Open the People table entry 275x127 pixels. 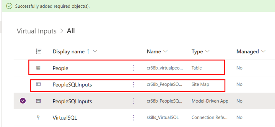[61, 68]
